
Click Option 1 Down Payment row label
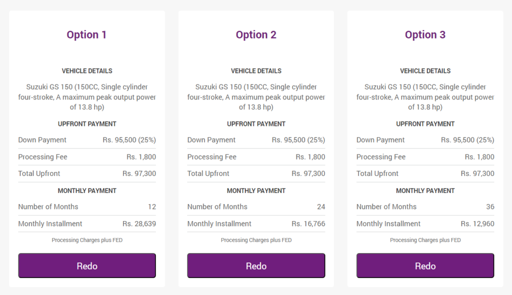42,140
